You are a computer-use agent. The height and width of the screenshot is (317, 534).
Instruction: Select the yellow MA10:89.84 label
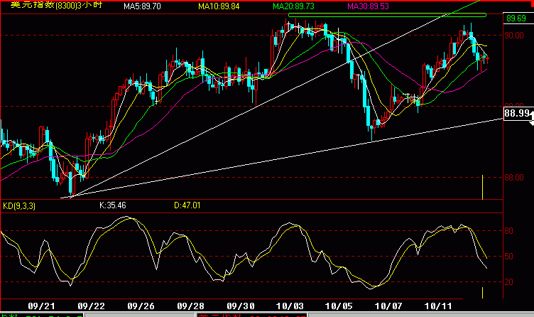(x=219, y=6)
